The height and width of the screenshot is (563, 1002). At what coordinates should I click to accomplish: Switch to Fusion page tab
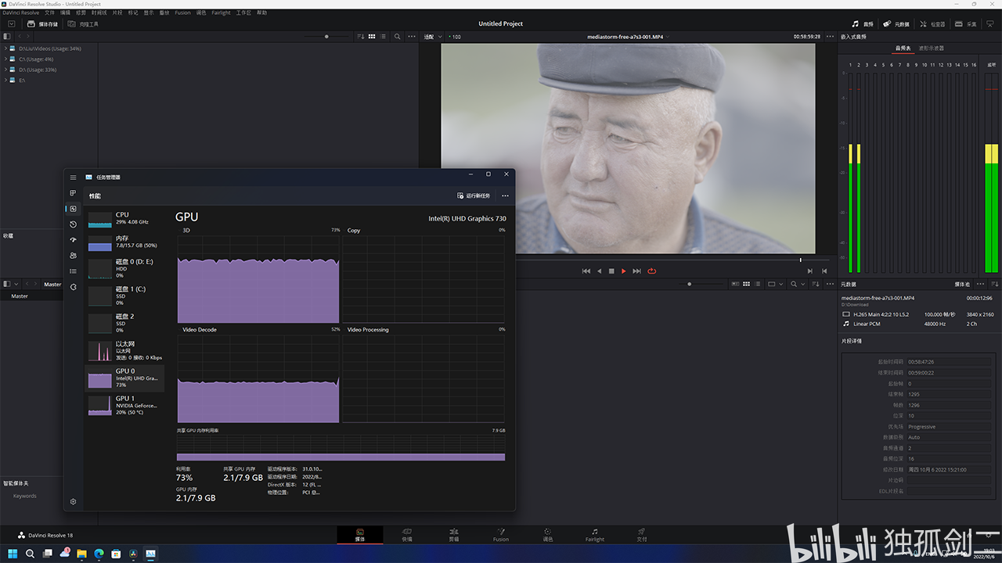501,535
